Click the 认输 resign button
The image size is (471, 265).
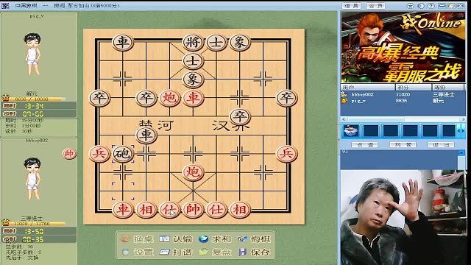pyautogui.click(x=176, y=239)
